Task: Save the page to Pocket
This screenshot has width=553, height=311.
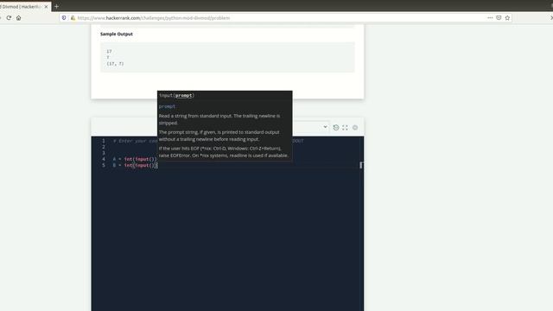Action: (x=499, y=17)
